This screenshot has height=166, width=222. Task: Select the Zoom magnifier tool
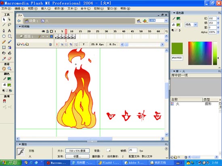click(10, 69)
